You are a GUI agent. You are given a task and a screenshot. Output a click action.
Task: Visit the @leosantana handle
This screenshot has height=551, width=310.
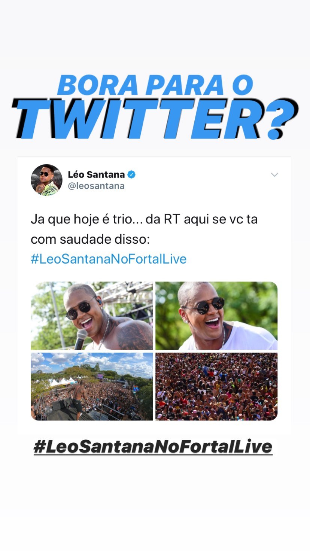96,186
